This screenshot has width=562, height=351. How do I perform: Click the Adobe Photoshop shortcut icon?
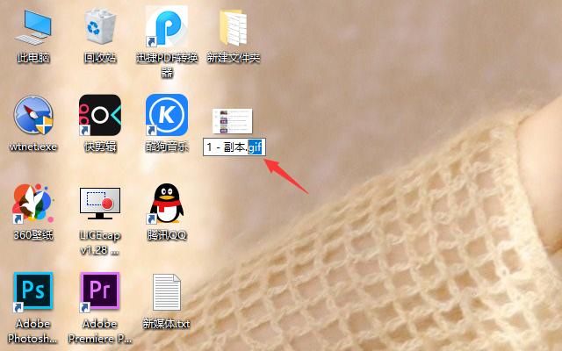tap(33, 290)
